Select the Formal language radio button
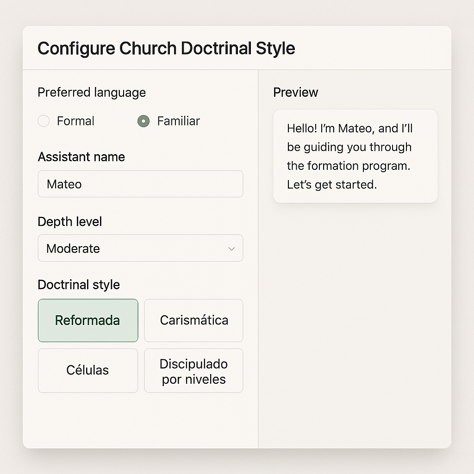The width and height of the screenshot is (474, 474). pos(44,121)
